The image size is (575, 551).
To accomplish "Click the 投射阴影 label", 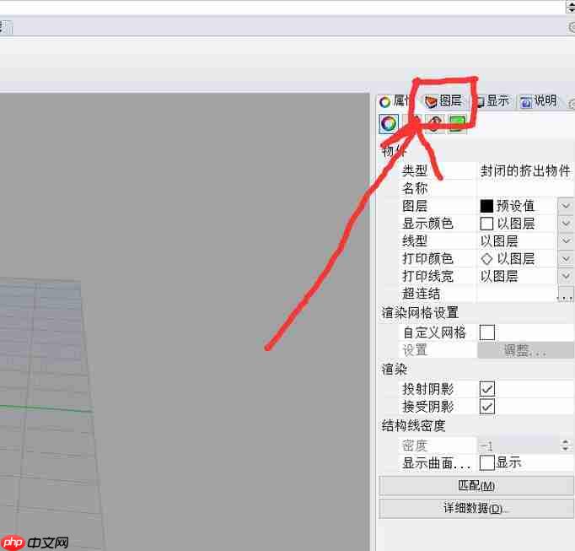I will (427, 389).
